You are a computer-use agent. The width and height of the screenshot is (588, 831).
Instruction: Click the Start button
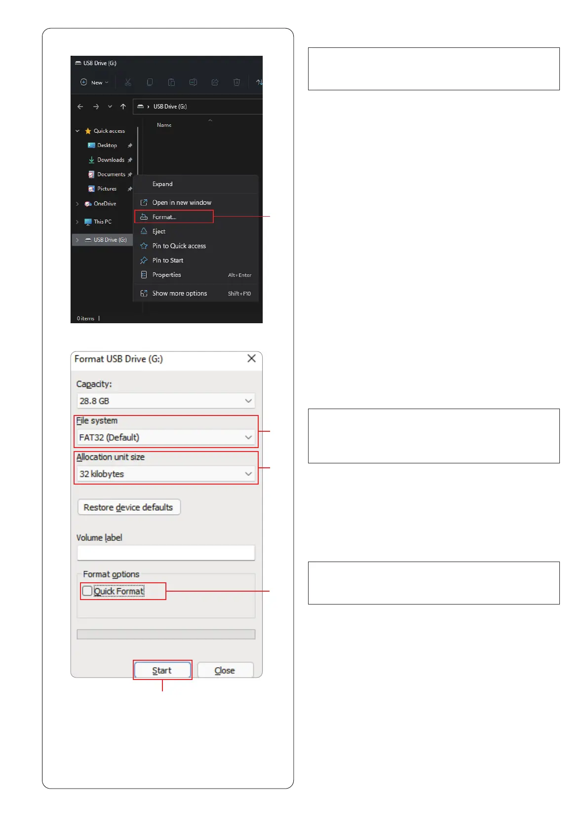162,670
